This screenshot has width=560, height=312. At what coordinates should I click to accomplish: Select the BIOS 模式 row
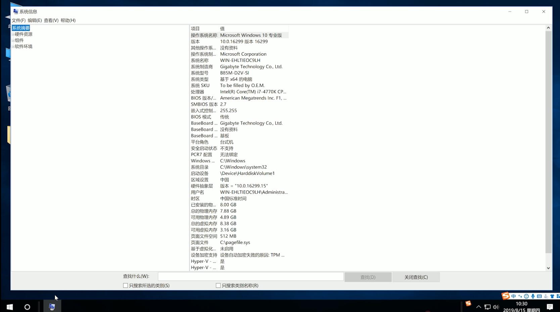click(239, 117)
